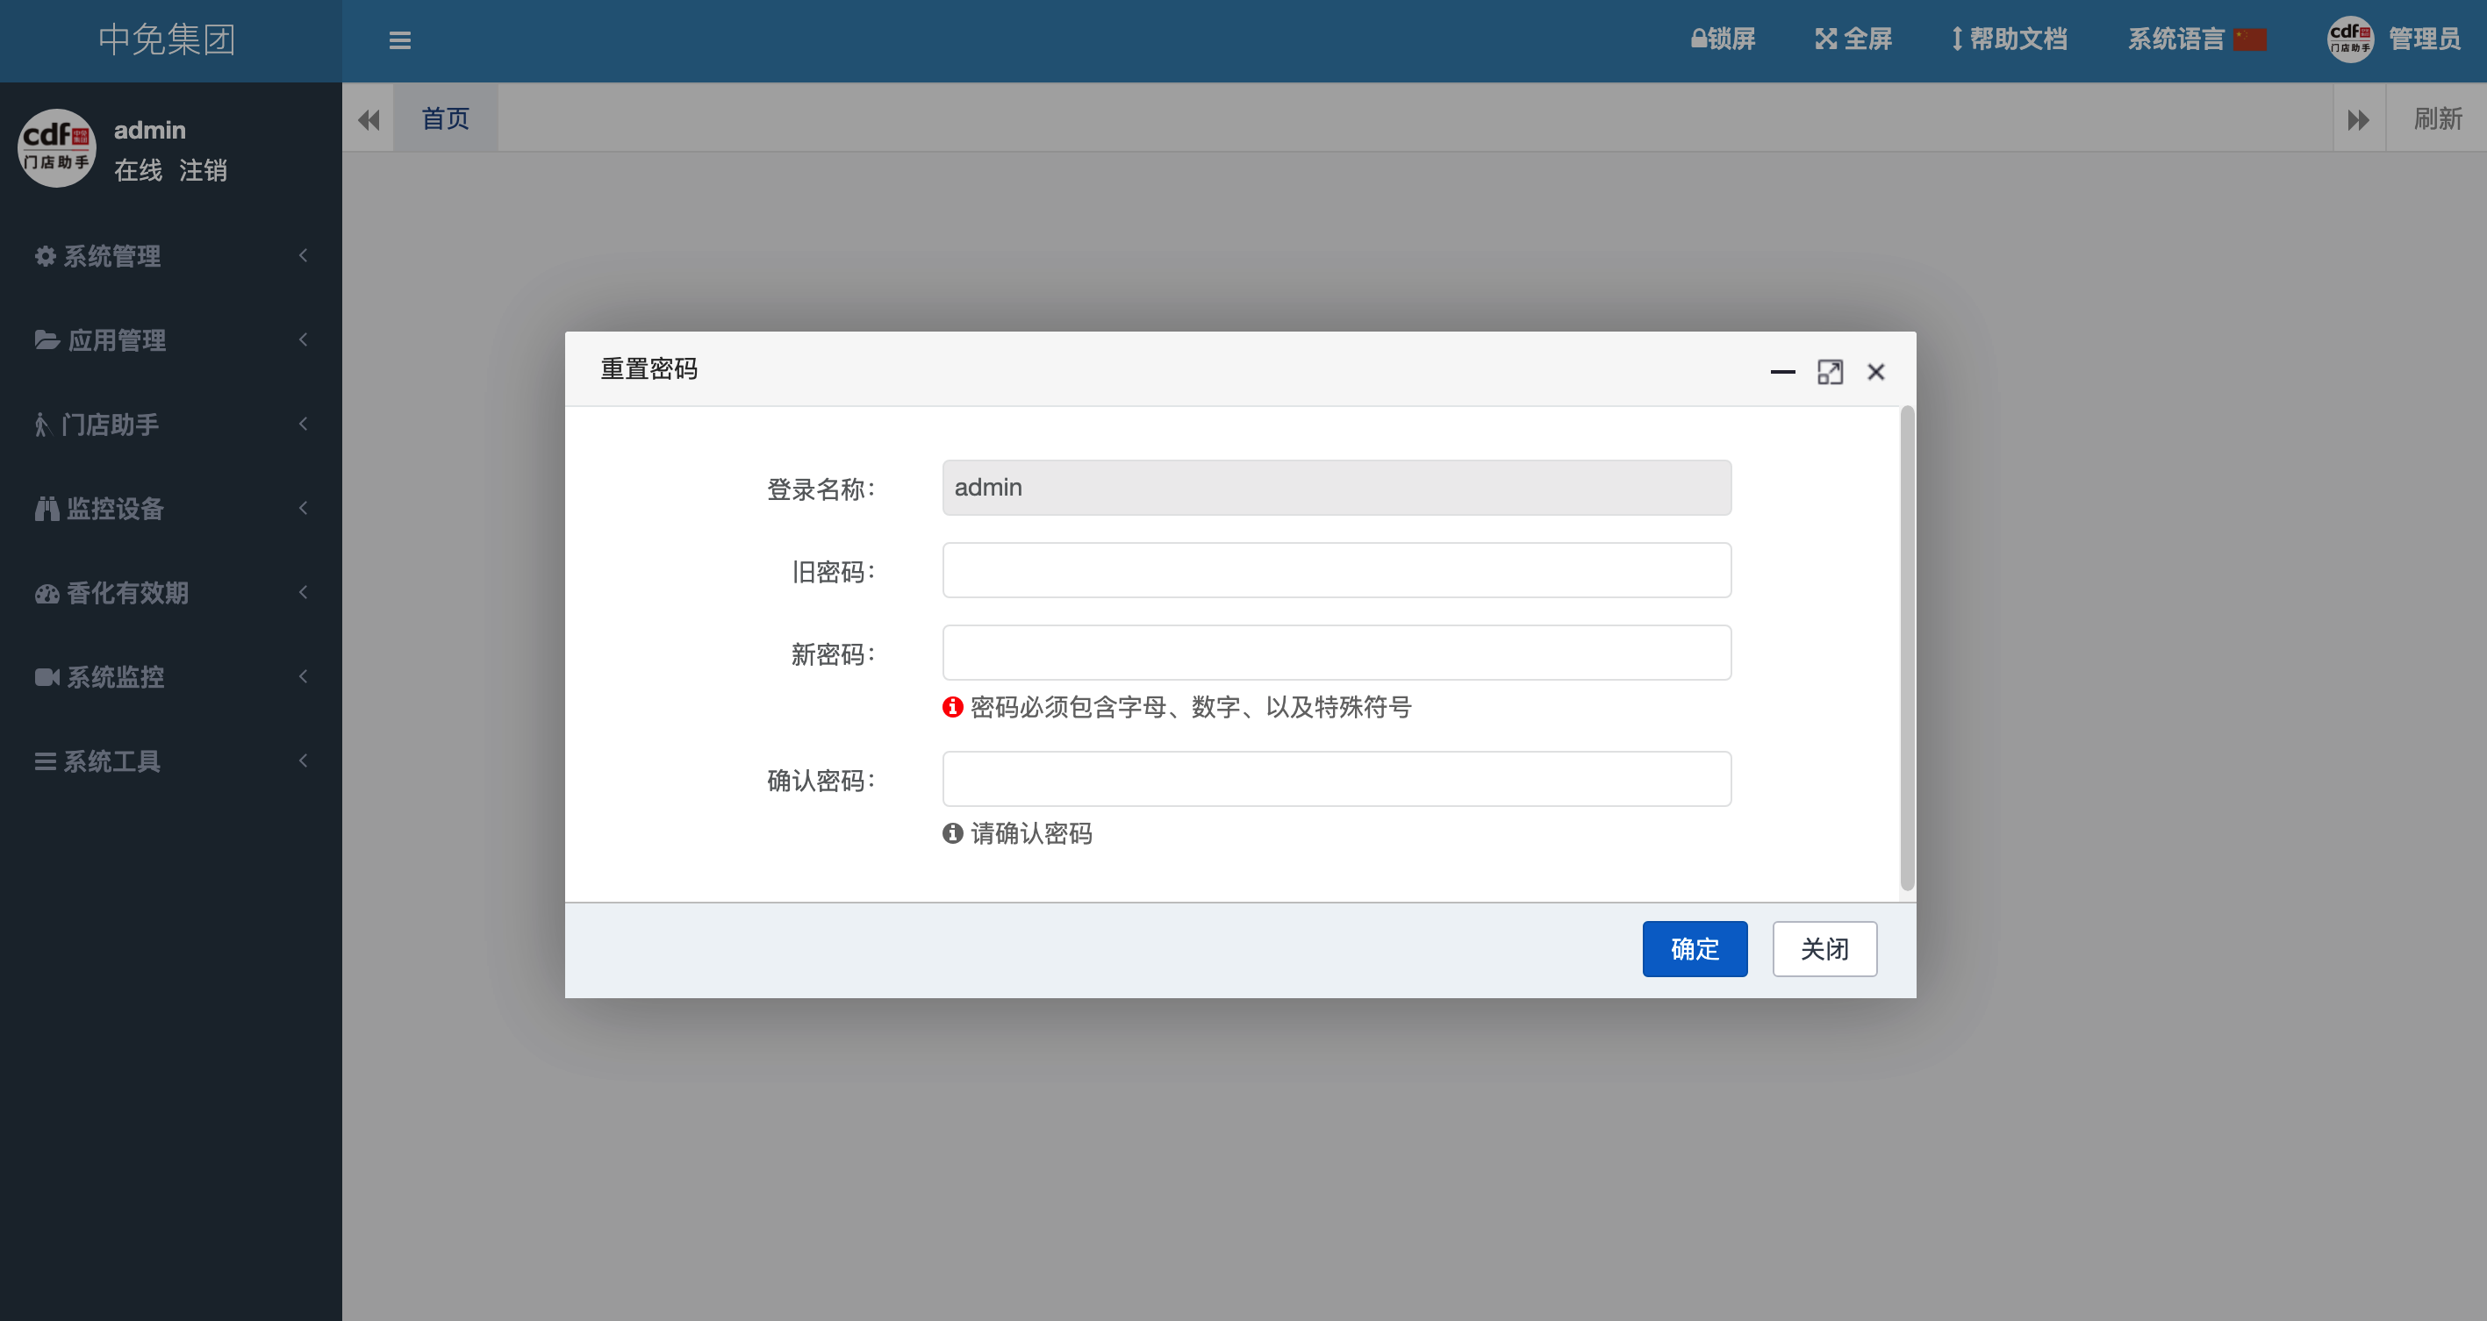Click the lock screen icon
This screenshot has height=1321, width=2487.
(x=1698, y=39)
